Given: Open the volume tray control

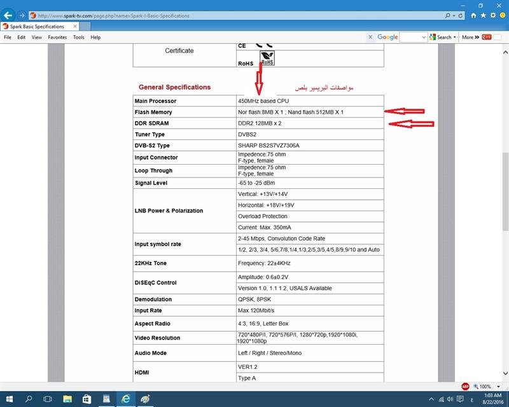Looking at the screenshot, I should tap(450, 399).
